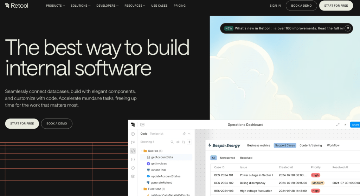Open the Pricing nav item
The width and height of the screenshot is (360, 196).
tap(180, 6)
